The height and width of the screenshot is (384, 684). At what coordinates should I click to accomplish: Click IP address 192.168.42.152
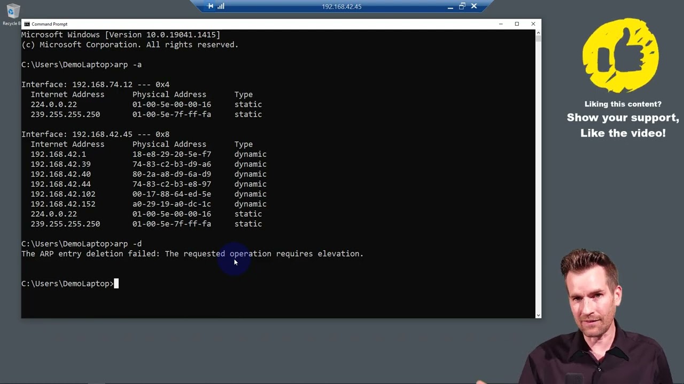pos(63,204)
